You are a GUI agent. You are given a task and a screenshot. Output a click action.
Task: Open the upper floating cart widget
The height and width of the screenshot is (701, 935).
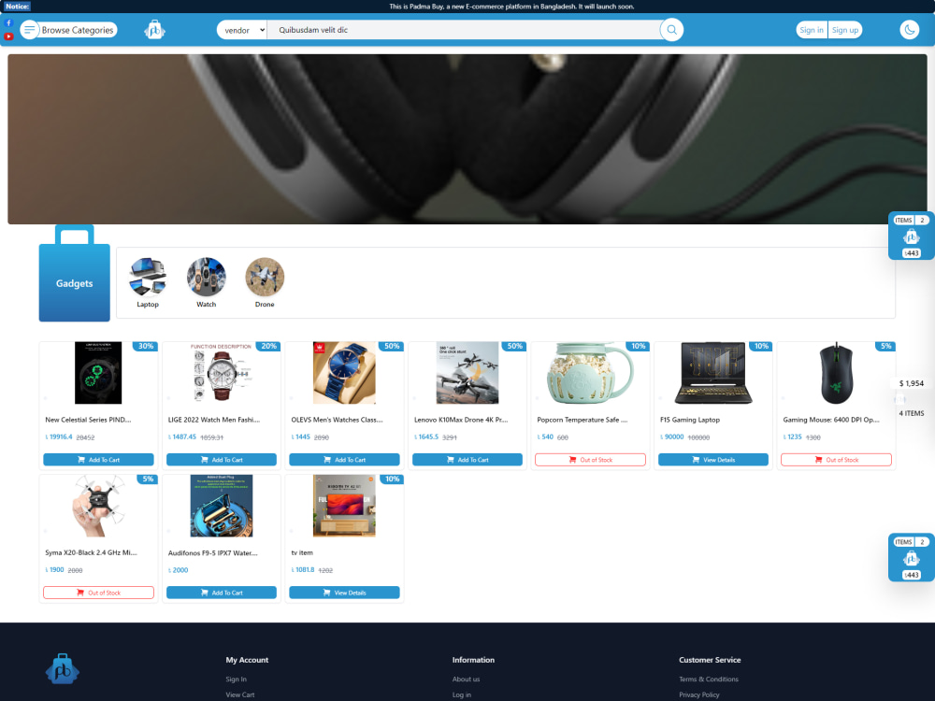911,236
